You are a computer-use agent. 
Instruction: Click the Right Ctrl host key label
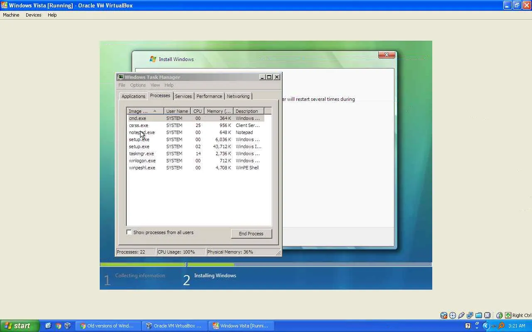click(x=522, y=315)
